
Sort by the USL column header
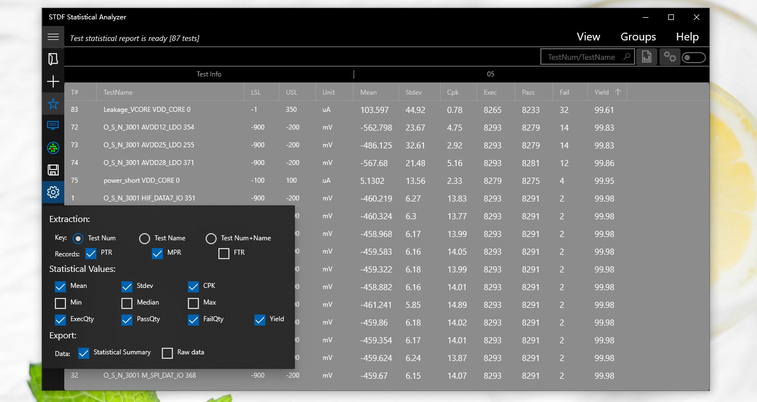pos(298,92)
